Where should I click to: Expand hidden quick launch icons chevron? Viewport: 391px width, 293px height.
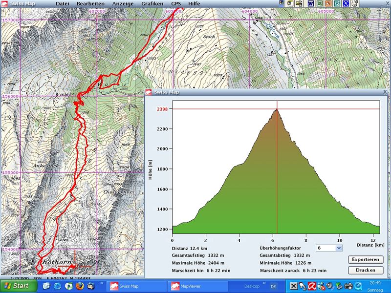pyautogui.click(x=102, y=283)
